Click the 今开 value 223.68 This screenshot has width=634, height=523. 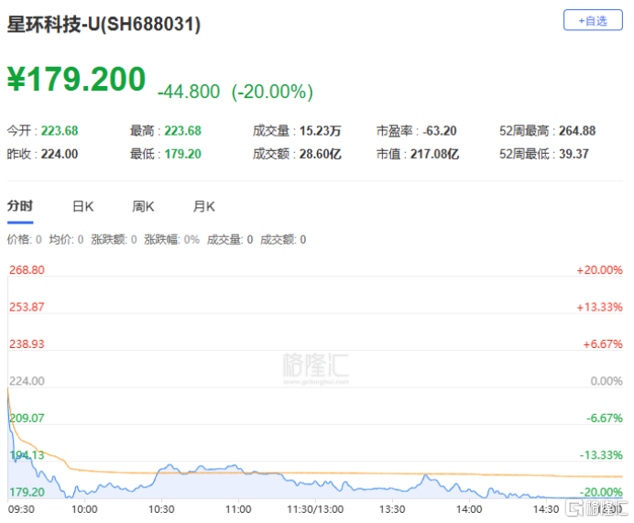[60, 131]
